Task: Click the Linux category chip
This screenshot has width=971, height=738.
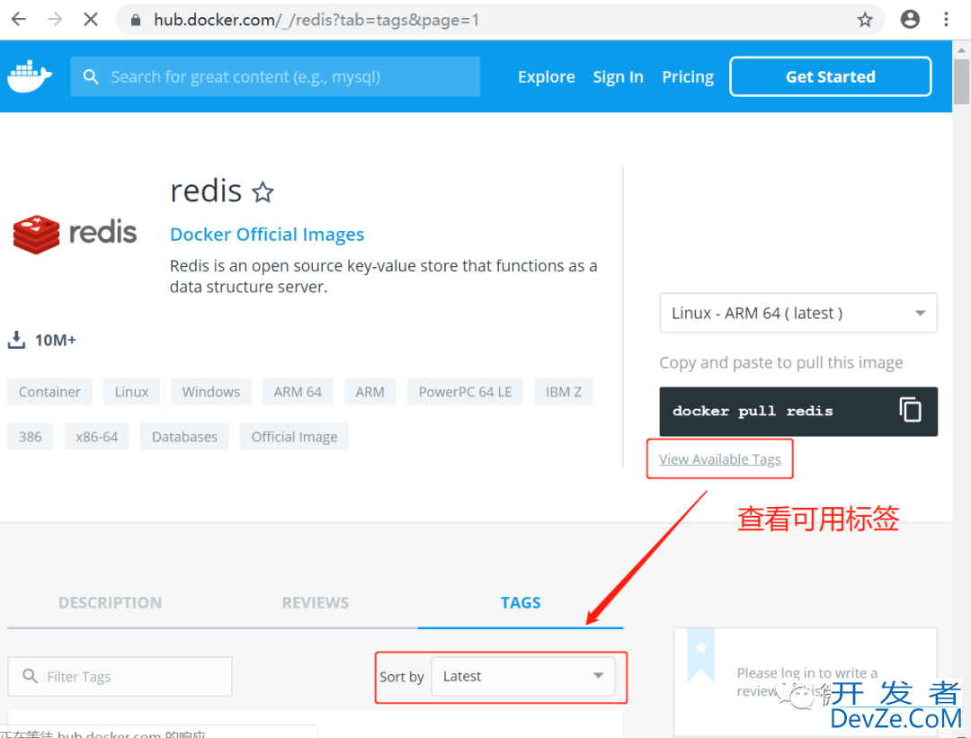Action: (131, 392)
